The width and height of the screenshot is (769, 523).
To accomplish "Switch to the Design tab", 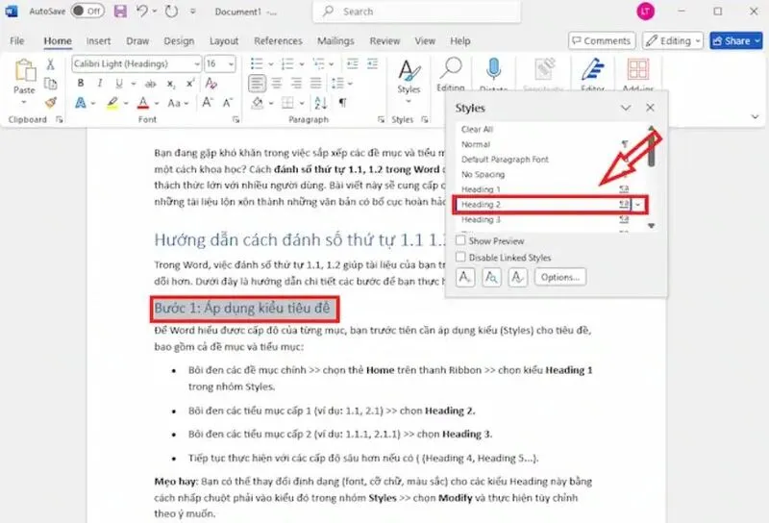I will click(x=179, y=41).
